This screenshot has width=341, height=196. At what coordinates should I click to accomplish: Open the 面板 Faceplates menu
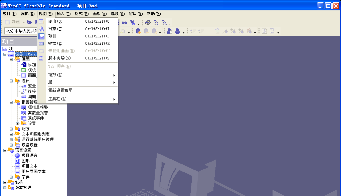100,14
